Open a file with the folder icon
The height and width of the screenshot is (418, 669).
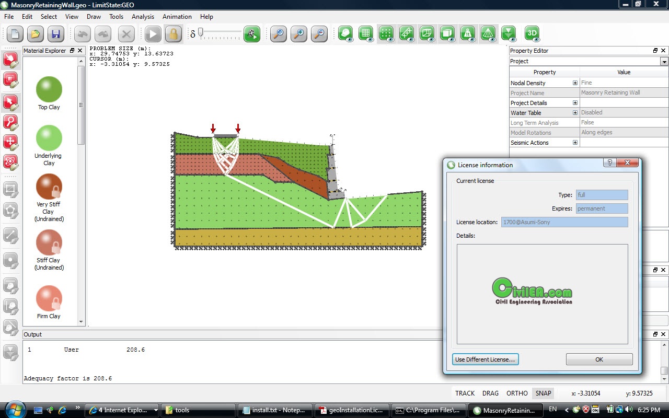[x=36, y=34]
